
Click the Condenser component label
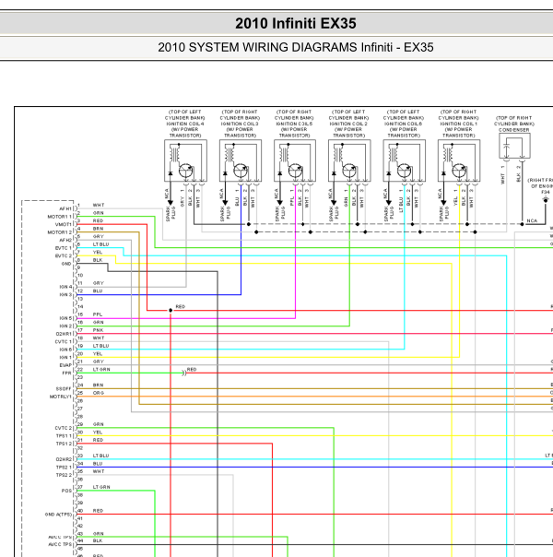click(514, 124)
